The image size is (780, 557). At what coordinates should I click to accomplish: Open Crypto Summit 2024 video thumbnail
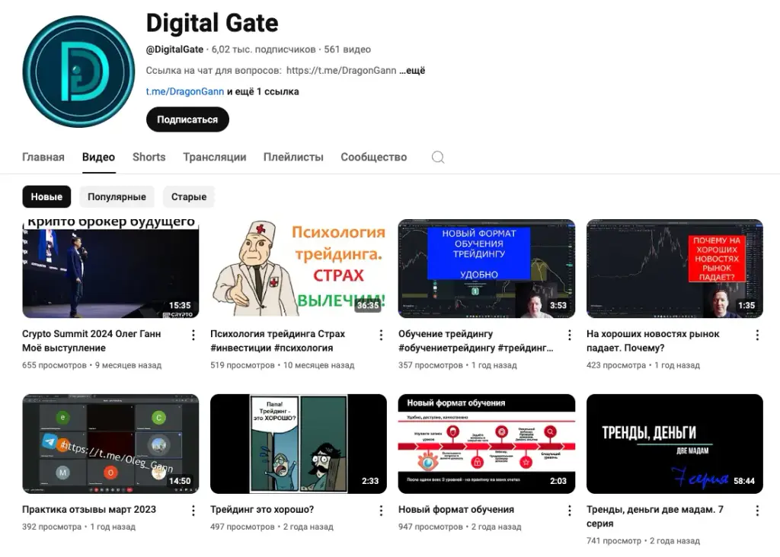tap(110, 269)
